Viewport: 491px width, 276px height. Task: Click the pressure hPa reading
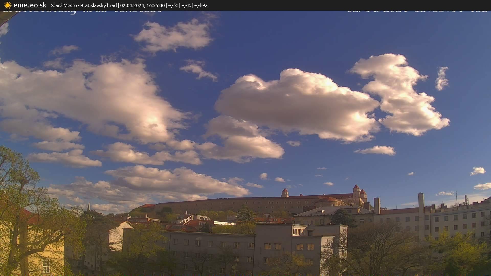coord(201,5)
